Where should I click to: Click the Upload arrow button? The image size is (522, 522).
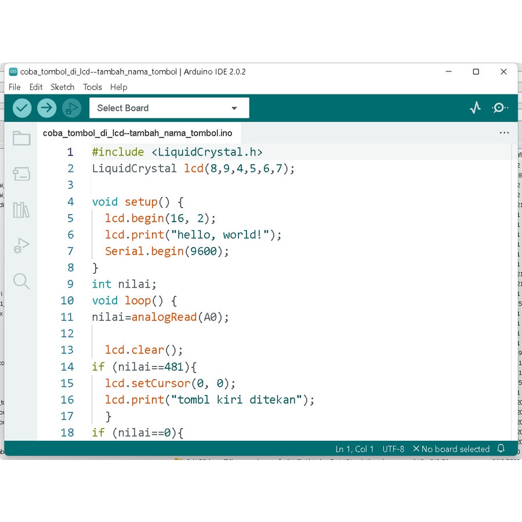pos(47,108)
